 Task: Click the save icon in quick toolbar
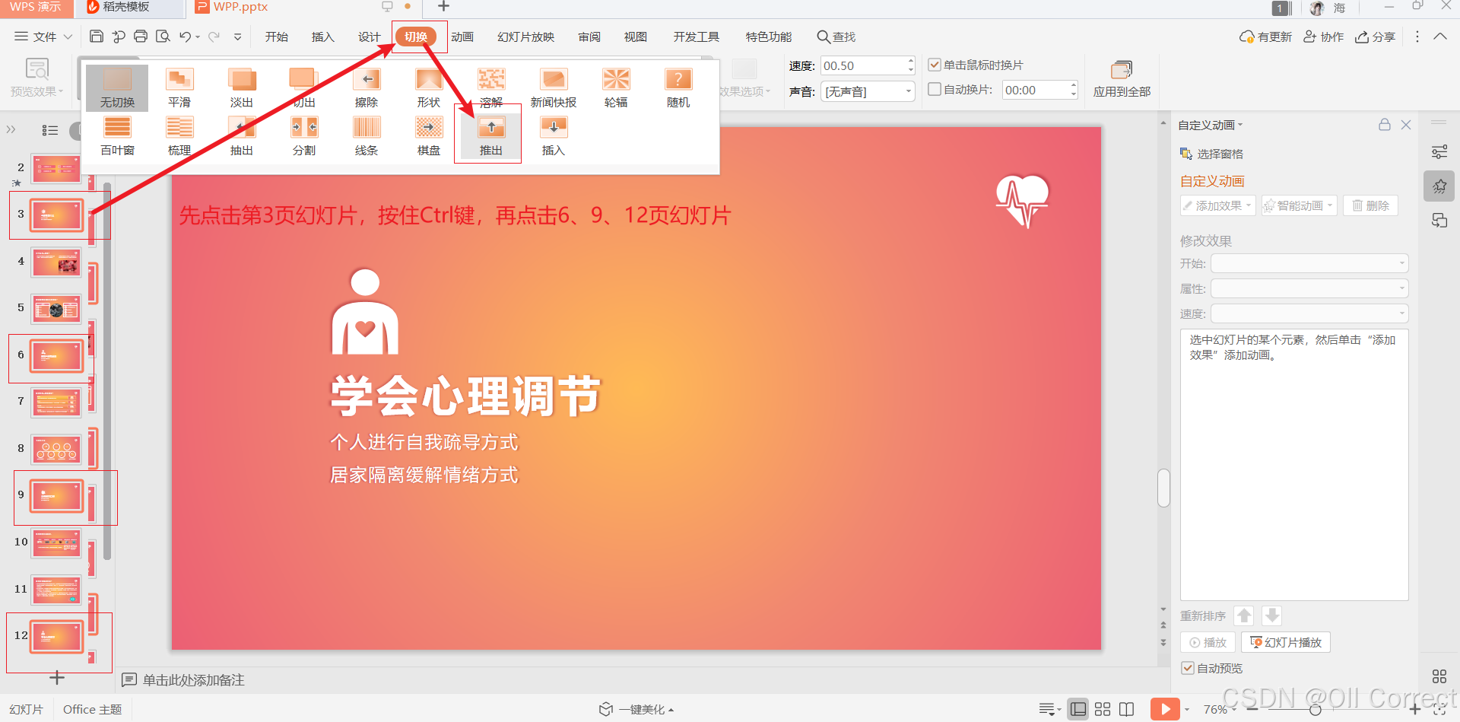(x=97, y=37)
